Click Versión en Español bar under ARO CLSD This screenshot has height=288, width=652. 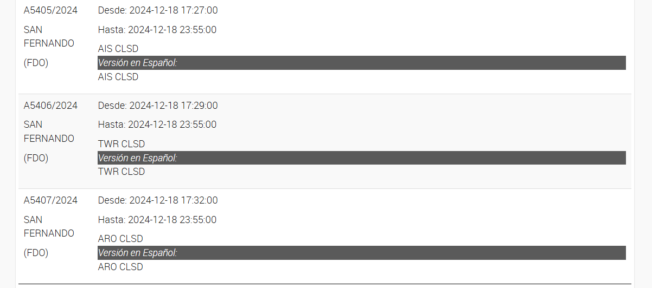362,253
